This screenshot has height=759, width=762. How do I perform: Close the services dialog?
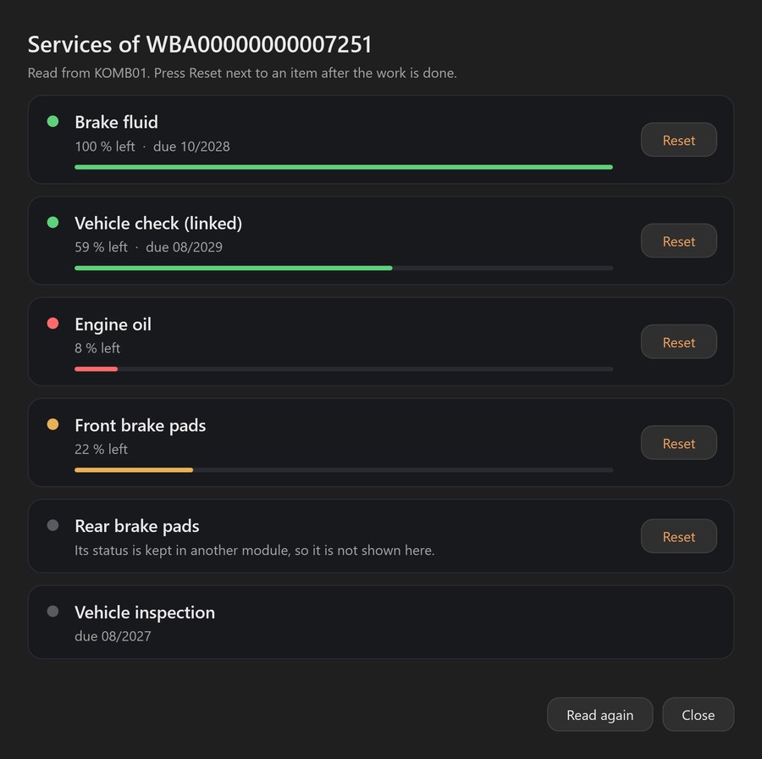(x=698, y=715)
